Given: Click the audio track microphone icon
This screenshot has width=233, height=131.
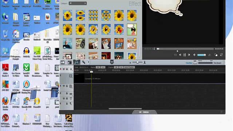Looking at the screenshot, I should pos(71,103).
